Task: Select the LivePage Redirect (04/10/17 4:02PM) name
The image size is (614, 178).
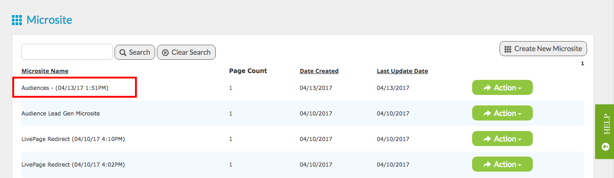Action: pyautogui.click(x=73, y=164)
